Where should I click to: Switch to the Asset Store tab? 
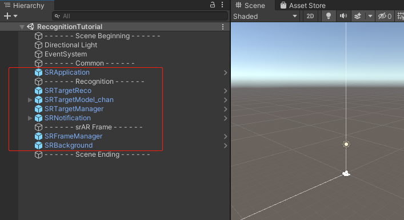[x=303, y=5]
